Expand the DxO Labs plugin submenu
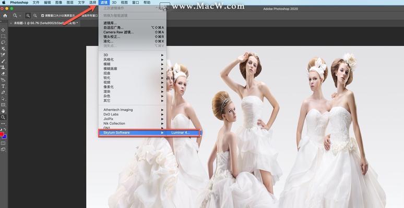 [133, 114]
